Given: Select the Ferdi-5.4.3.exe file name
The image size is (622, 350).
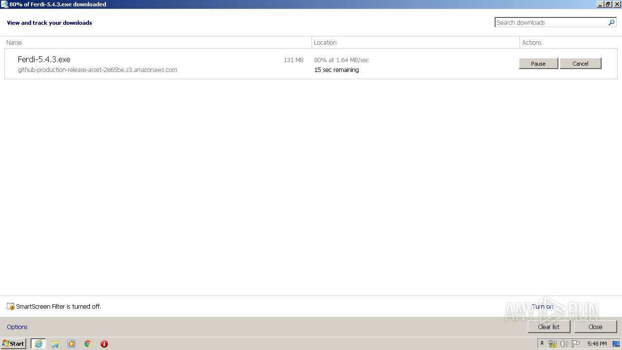Looking at the screenshot, I should click(x=44, y=59).
